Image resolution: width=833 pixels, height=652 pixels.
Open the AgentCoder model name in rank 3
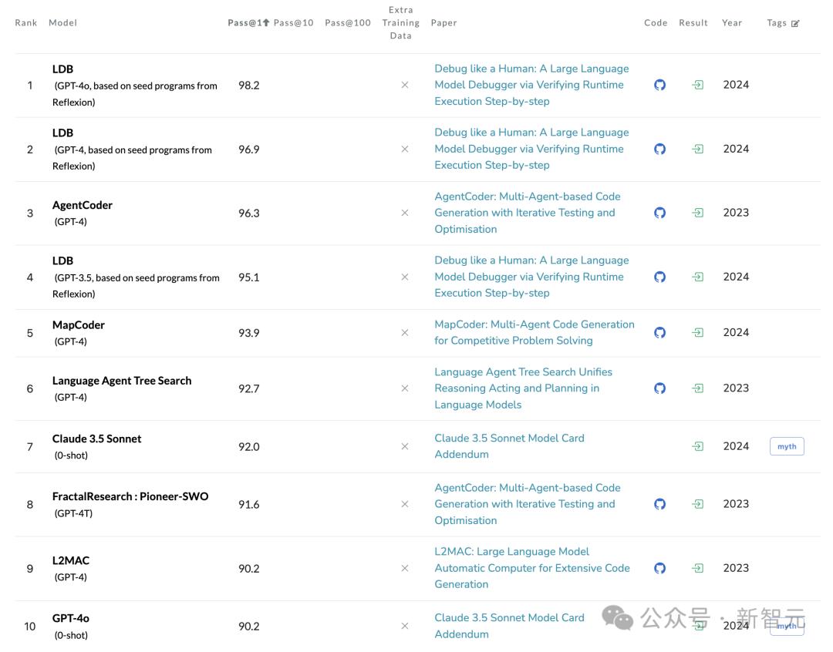coord(83,205)
